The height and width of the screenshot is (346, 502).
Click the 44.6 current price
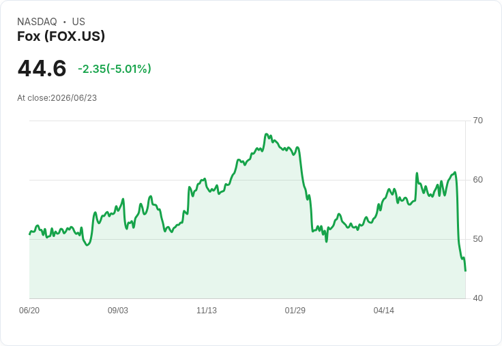point(42,68)
